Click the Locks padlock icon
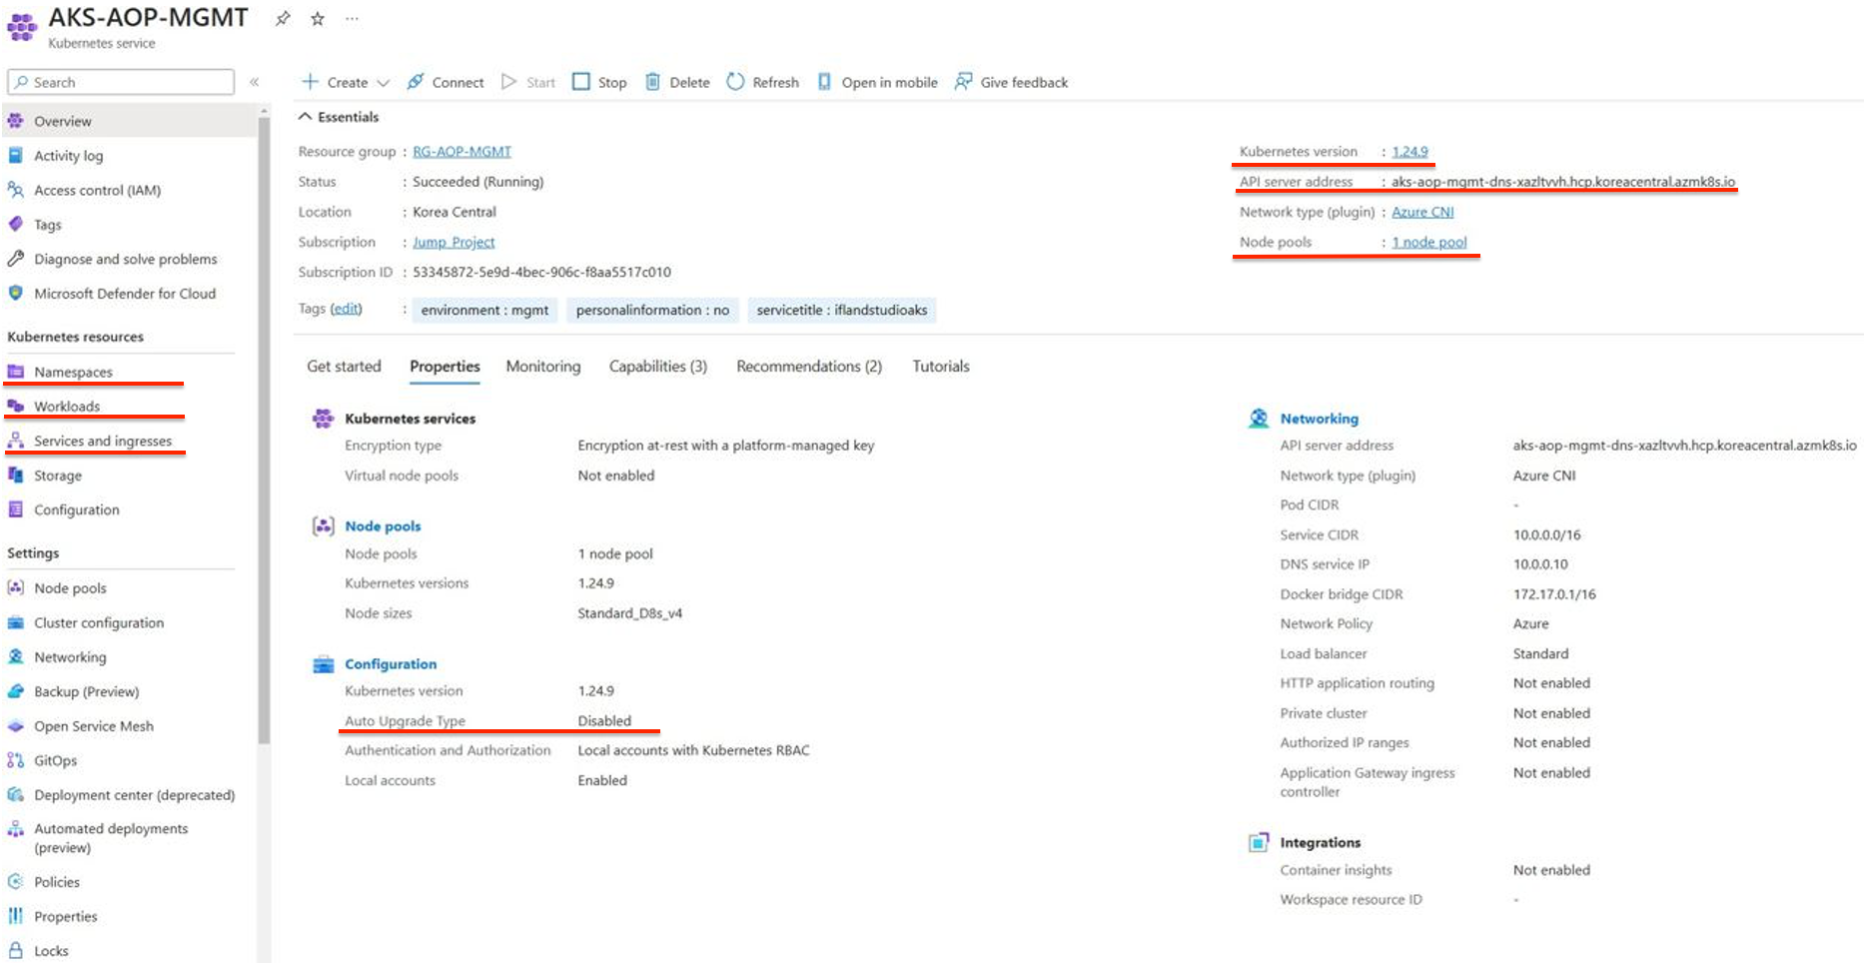Viewport: 1864px width, 966px height. [16, 951]
